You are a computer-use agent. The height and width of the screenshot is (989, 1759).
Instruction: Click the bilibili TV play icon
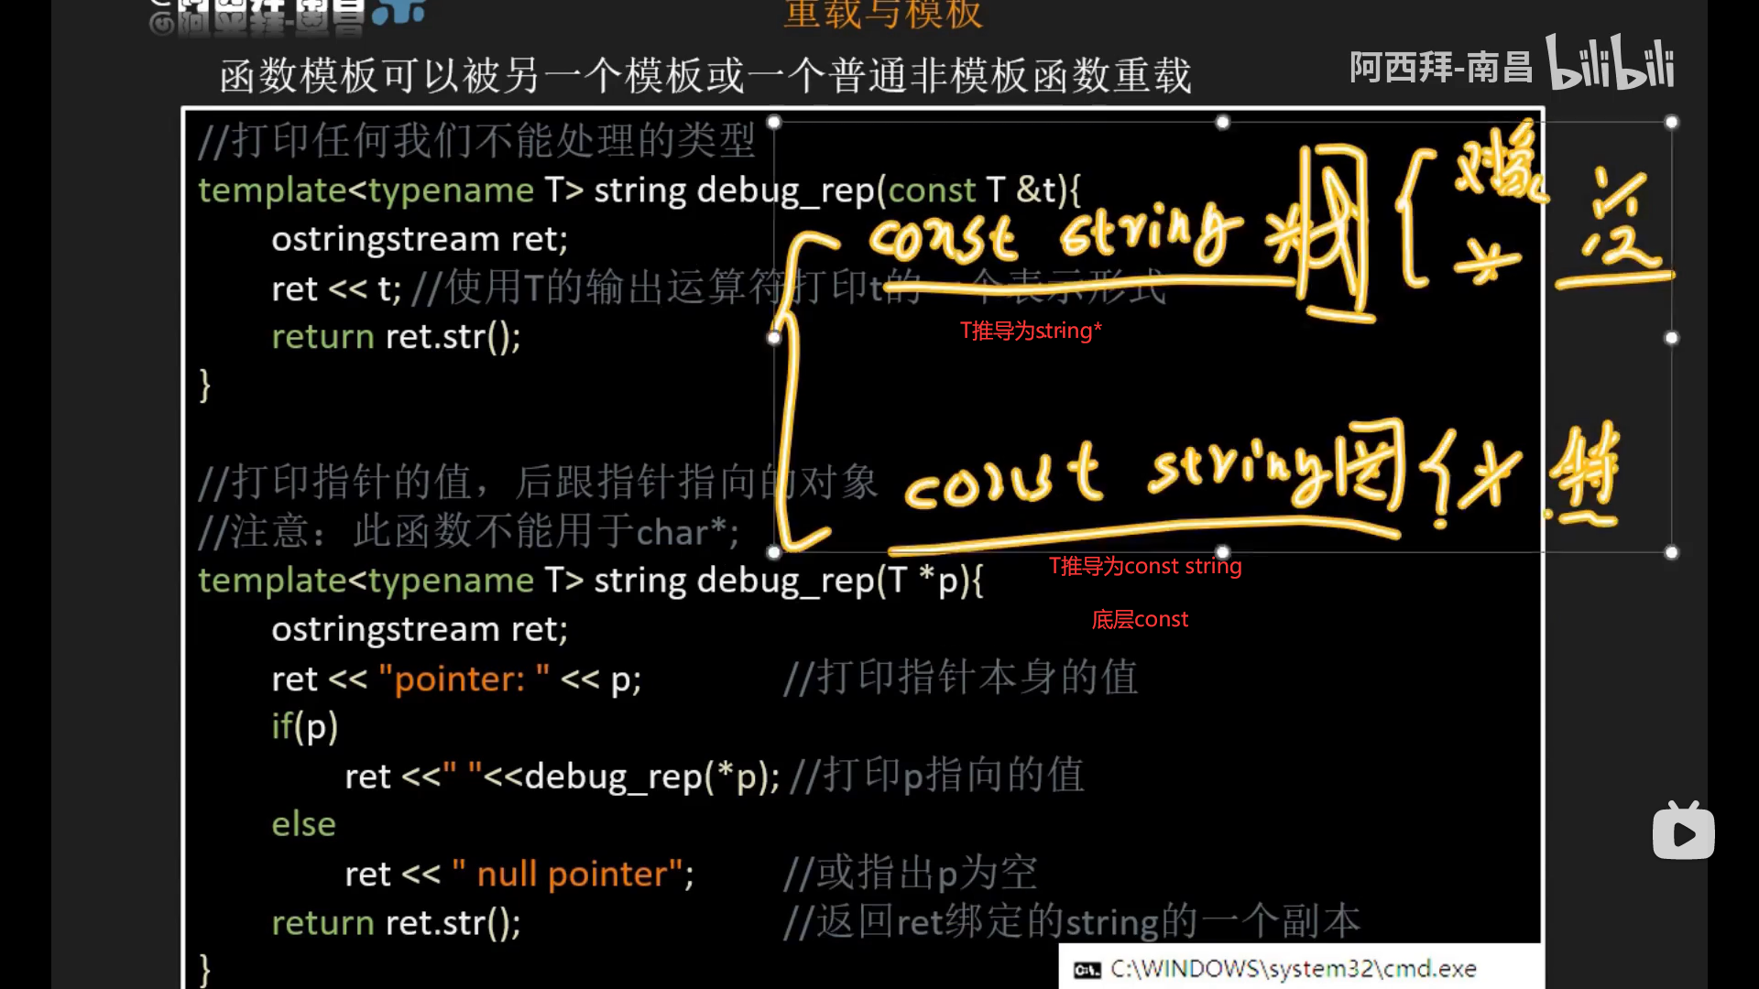pyautogui.click(x=1683, y=831)
